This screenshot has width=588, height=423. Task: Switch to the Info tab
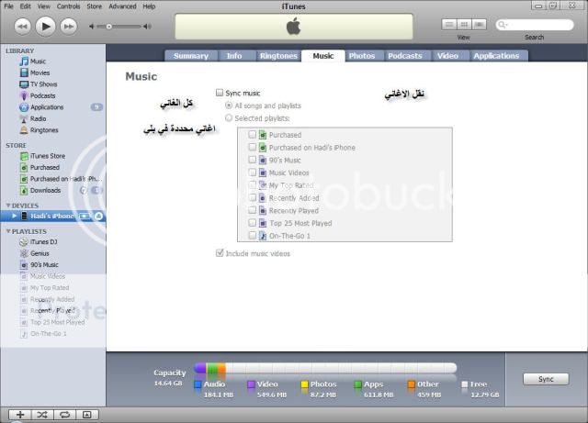pyautogui.click(x=234, y=56)
